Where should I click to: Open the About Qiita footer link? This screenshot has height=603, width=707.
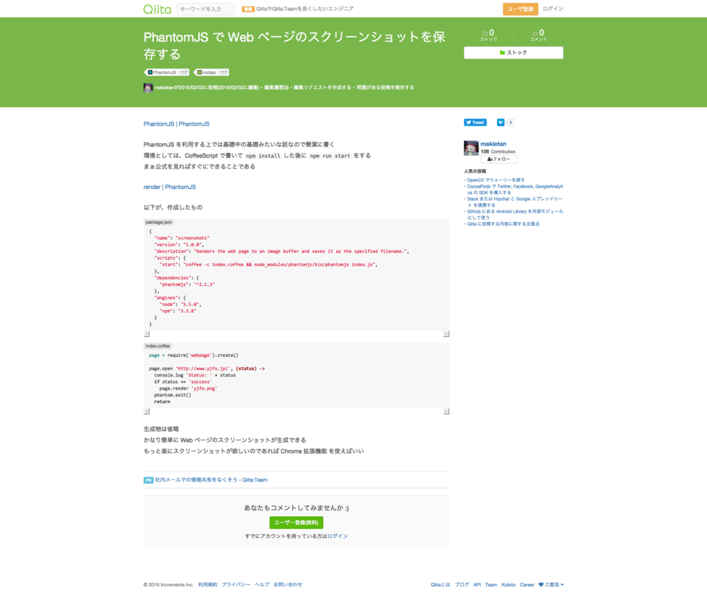coord(440,585)
